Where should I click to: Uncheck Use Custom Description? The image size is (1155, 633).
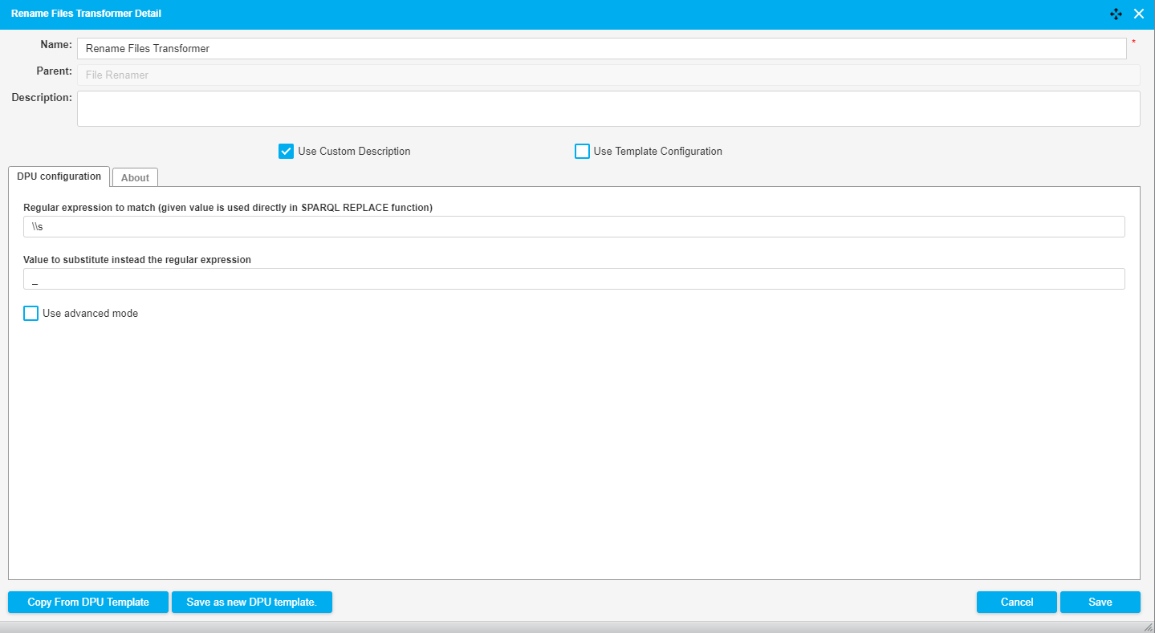(x=286, y=151)
